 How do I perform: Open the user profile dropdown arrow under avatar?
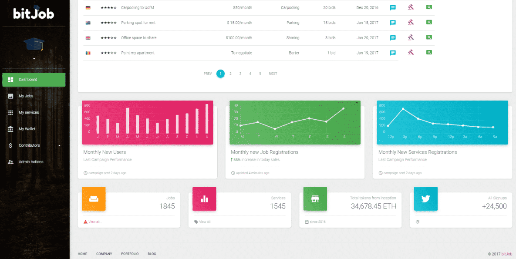tap(34, 58)
